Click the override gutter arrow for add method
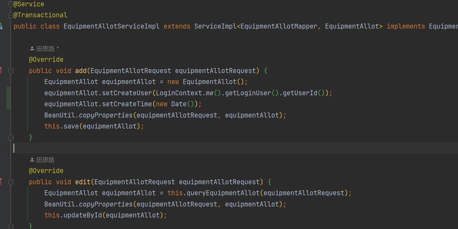Viewport: 458px width, 229px height. tap(1, 71)
